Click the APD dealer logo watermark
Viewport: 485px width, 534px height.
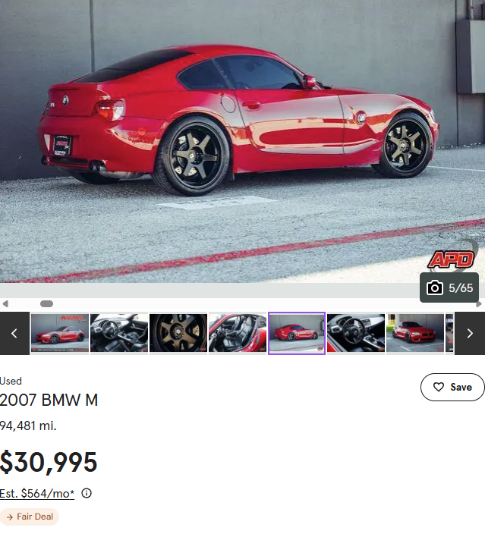pos(452,259)
